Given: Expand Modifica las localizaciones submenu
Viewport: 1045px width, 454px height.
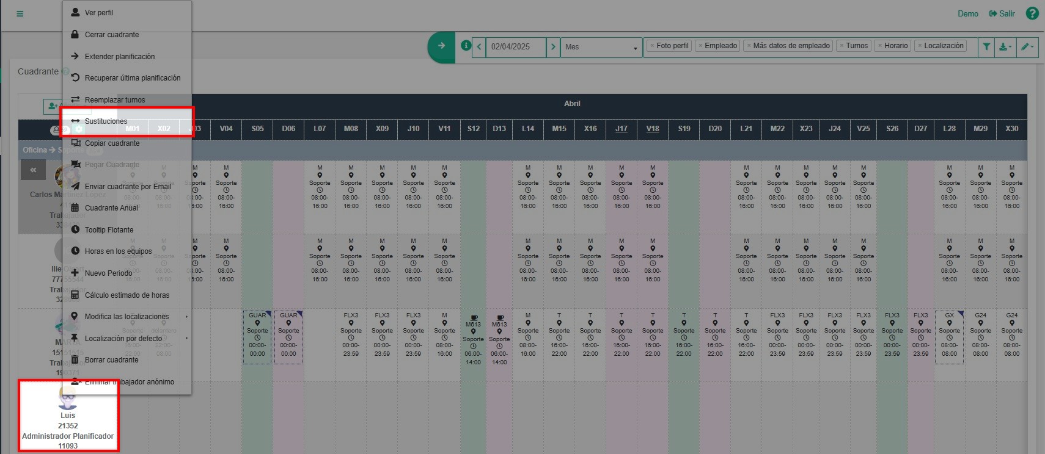Looking at the screenshot, I should [127, 317].
